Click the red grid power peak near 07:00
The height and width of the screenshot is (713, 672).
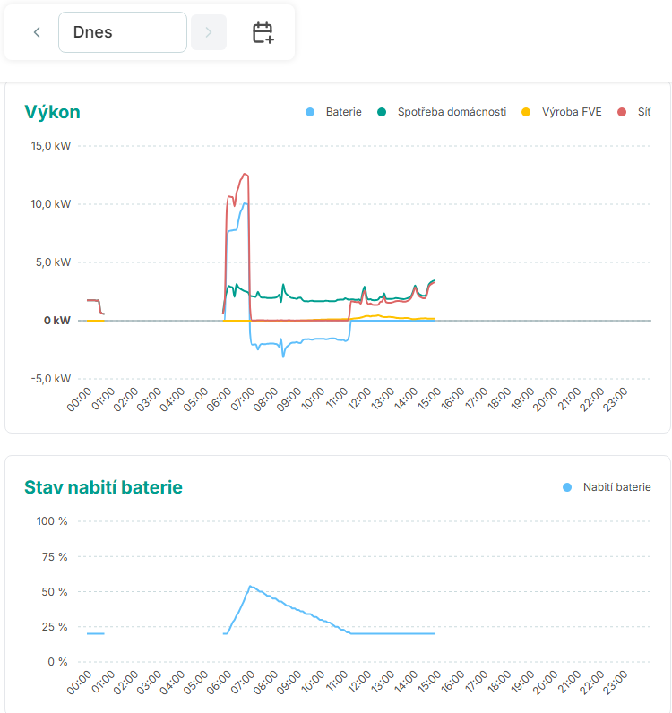tap(244, 174)
